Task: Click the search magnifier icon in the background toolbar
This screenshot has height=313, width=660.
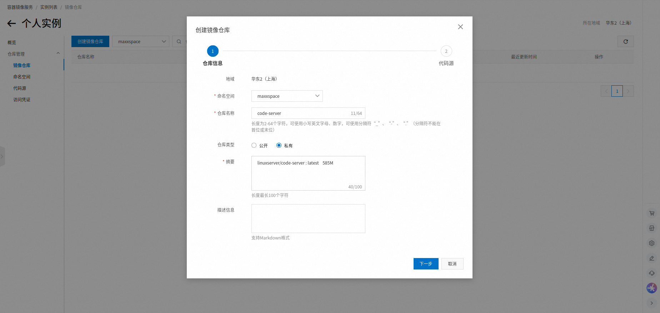Action: tap(179, 41)
